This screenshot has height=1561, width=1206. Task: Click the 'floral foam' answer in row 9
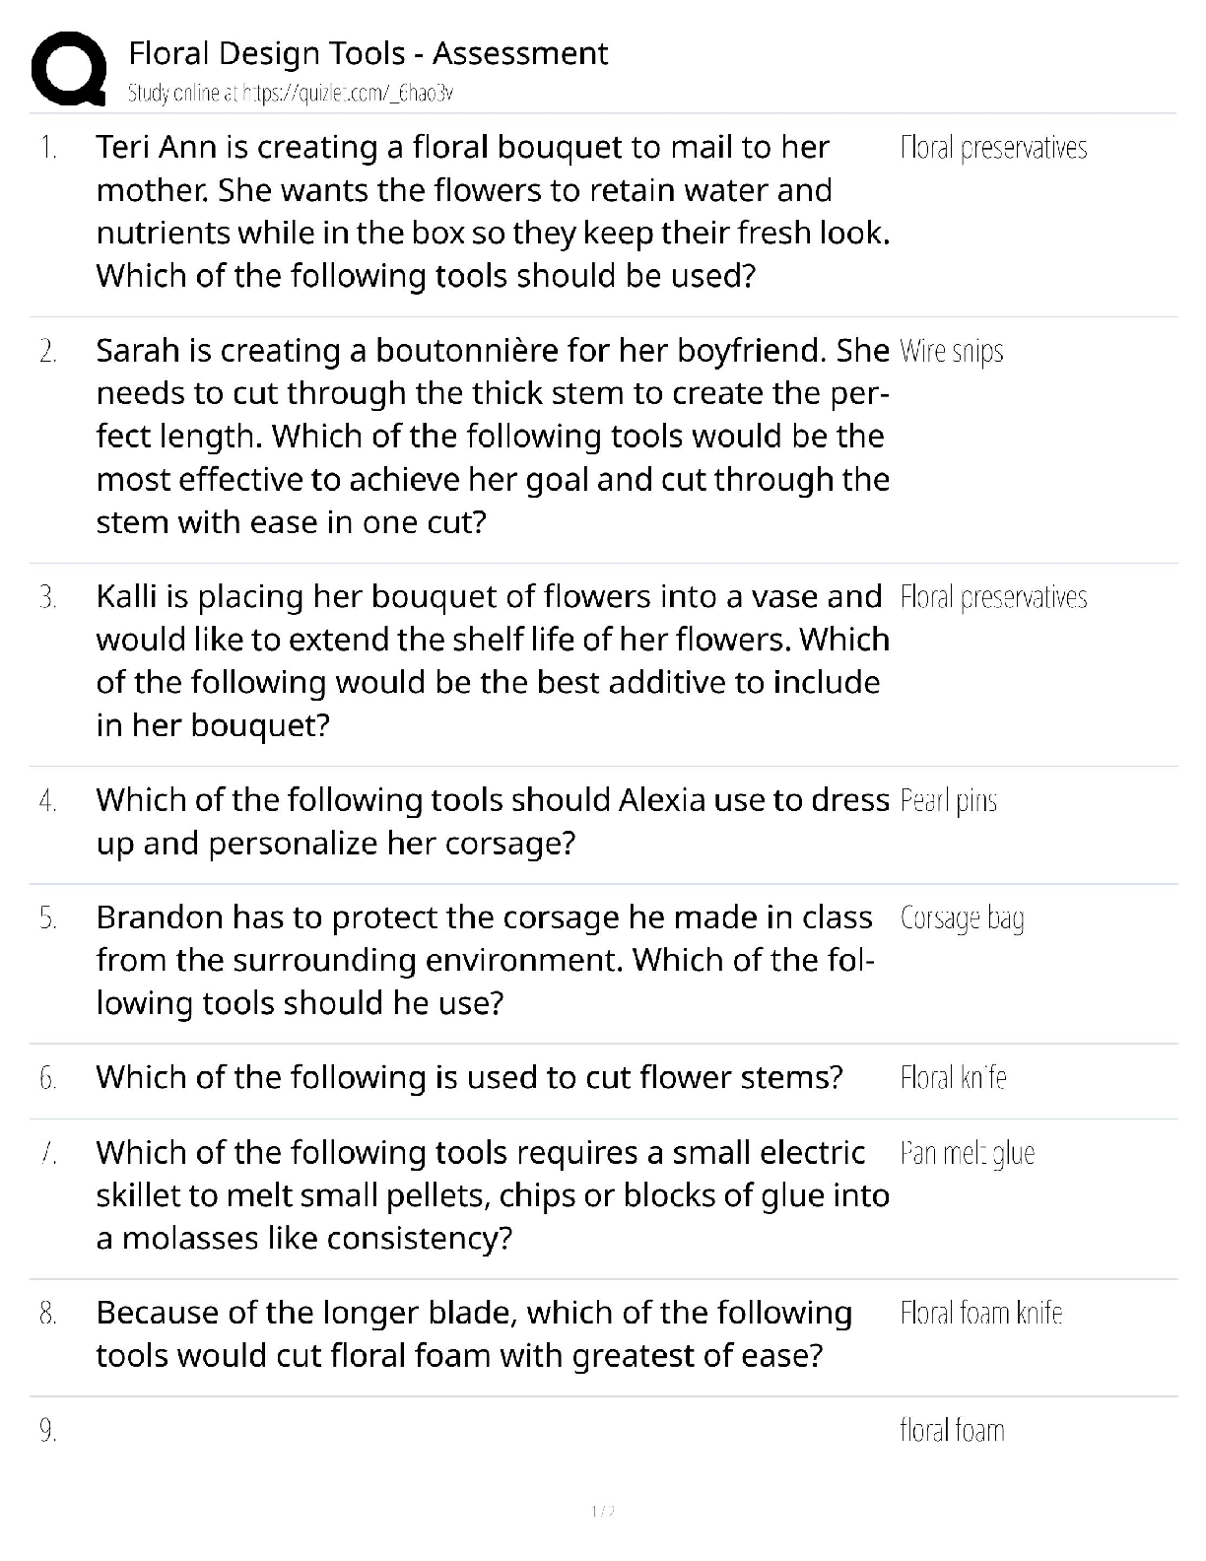tap(952, 1430)
